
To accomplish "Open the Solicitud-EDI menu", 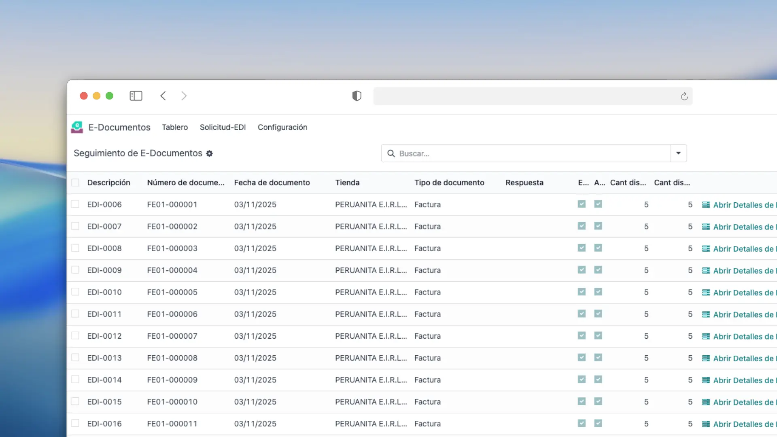I will point(223,127).
